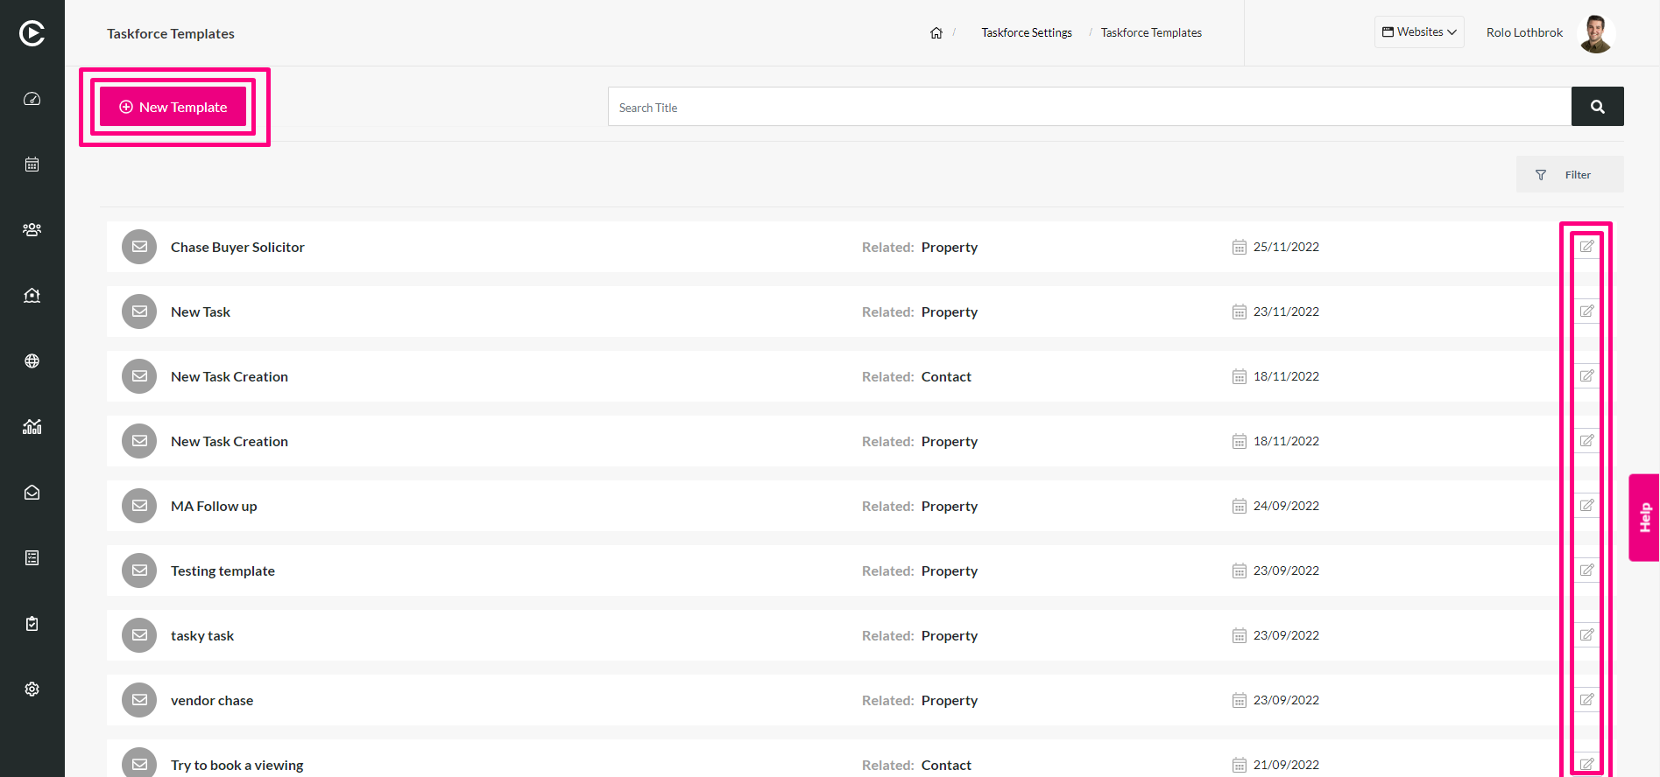Image resolution: width=1660 pixels, height=777 pixels.
Task: Open the contacts group icon in sidebar
Action: tap(32, 230)
